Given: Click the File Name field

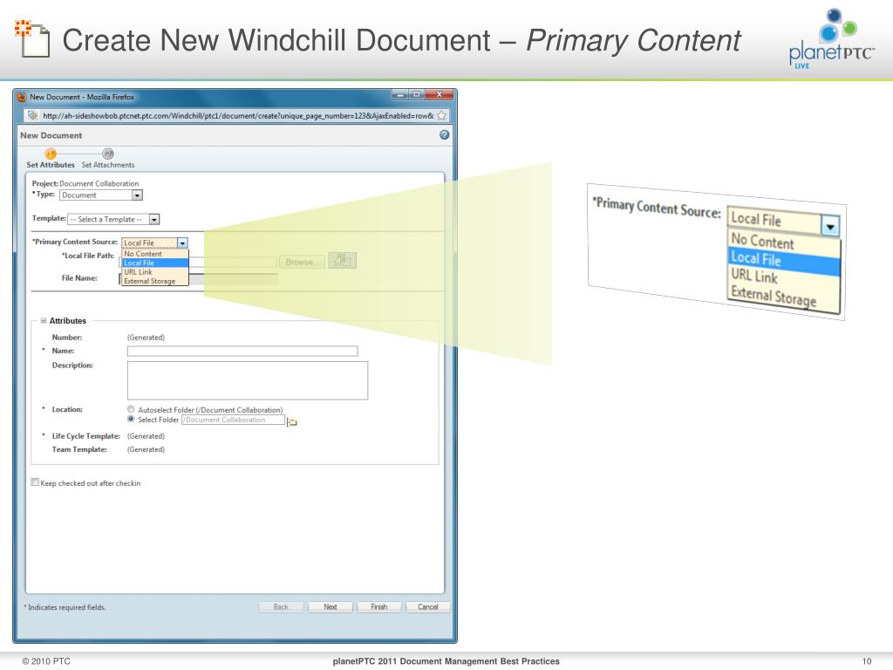Looking at the screenshot, I should 198,278.
